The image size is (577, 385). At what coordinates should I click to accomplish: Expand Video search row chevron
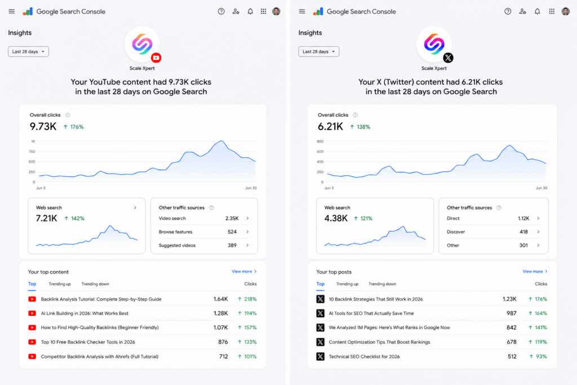pyautogui.click(x=248, y=218)
